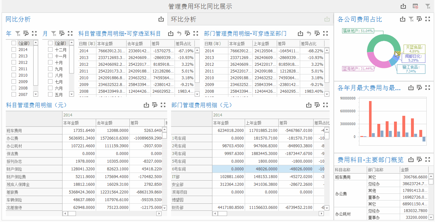Check the 2014 checkbox in the 年 filter
435x222 pixels.
click(x=13, y=49)
